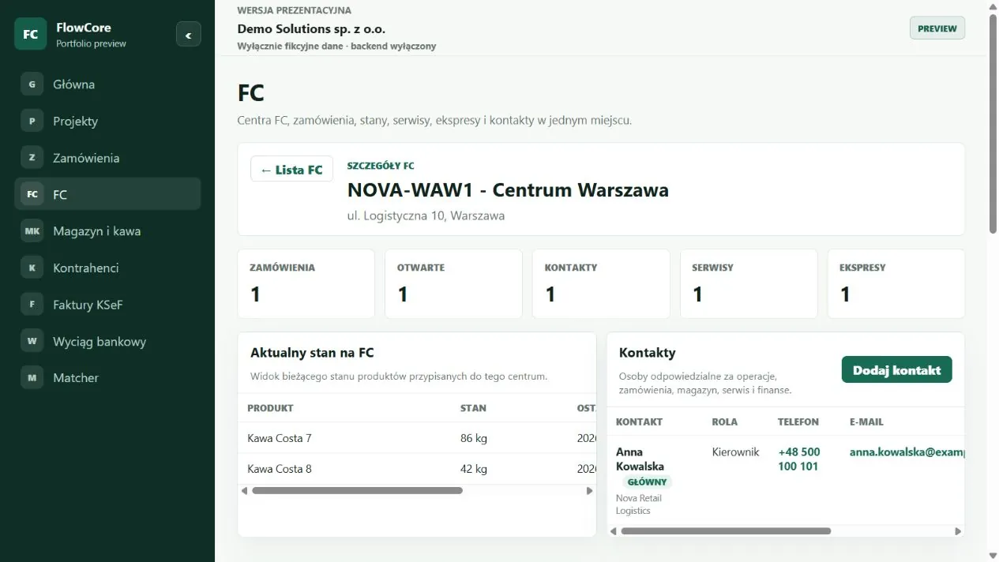Image resolution: width=999 pixels, height=562 pixels.
Task: Click the address ul. Logistyczna 10, Warszawa
Action: [x=426, y=215]
